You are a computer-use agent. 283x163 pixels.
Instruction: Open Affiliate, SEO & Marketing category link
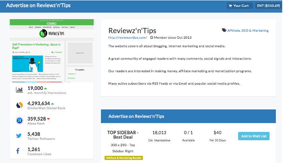248,30
